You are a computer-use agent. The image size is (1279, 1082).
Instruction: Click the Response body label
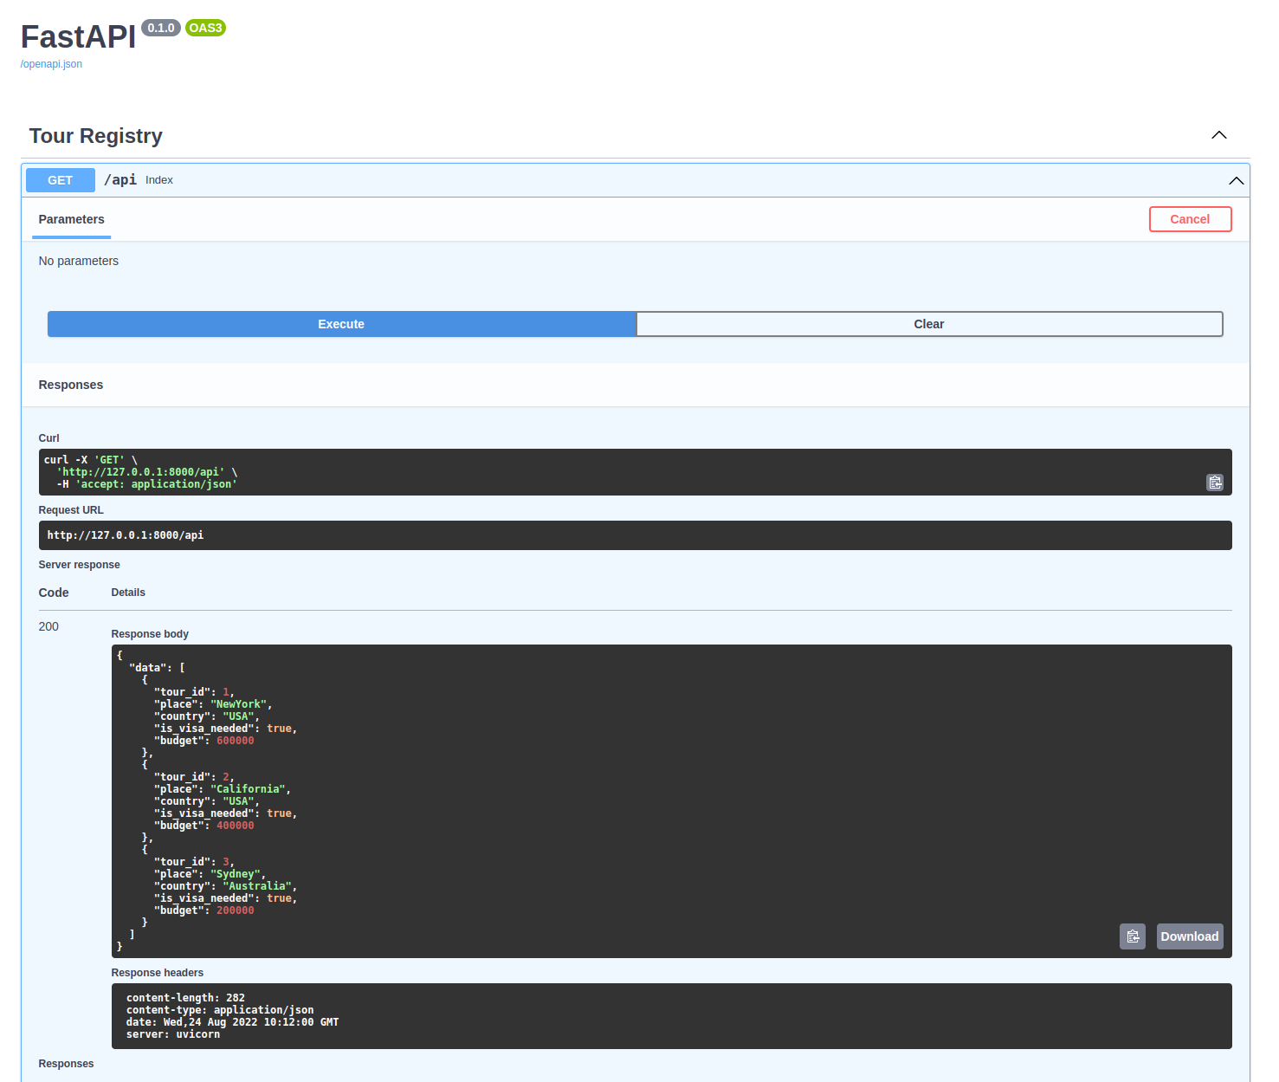coord(150,634)
